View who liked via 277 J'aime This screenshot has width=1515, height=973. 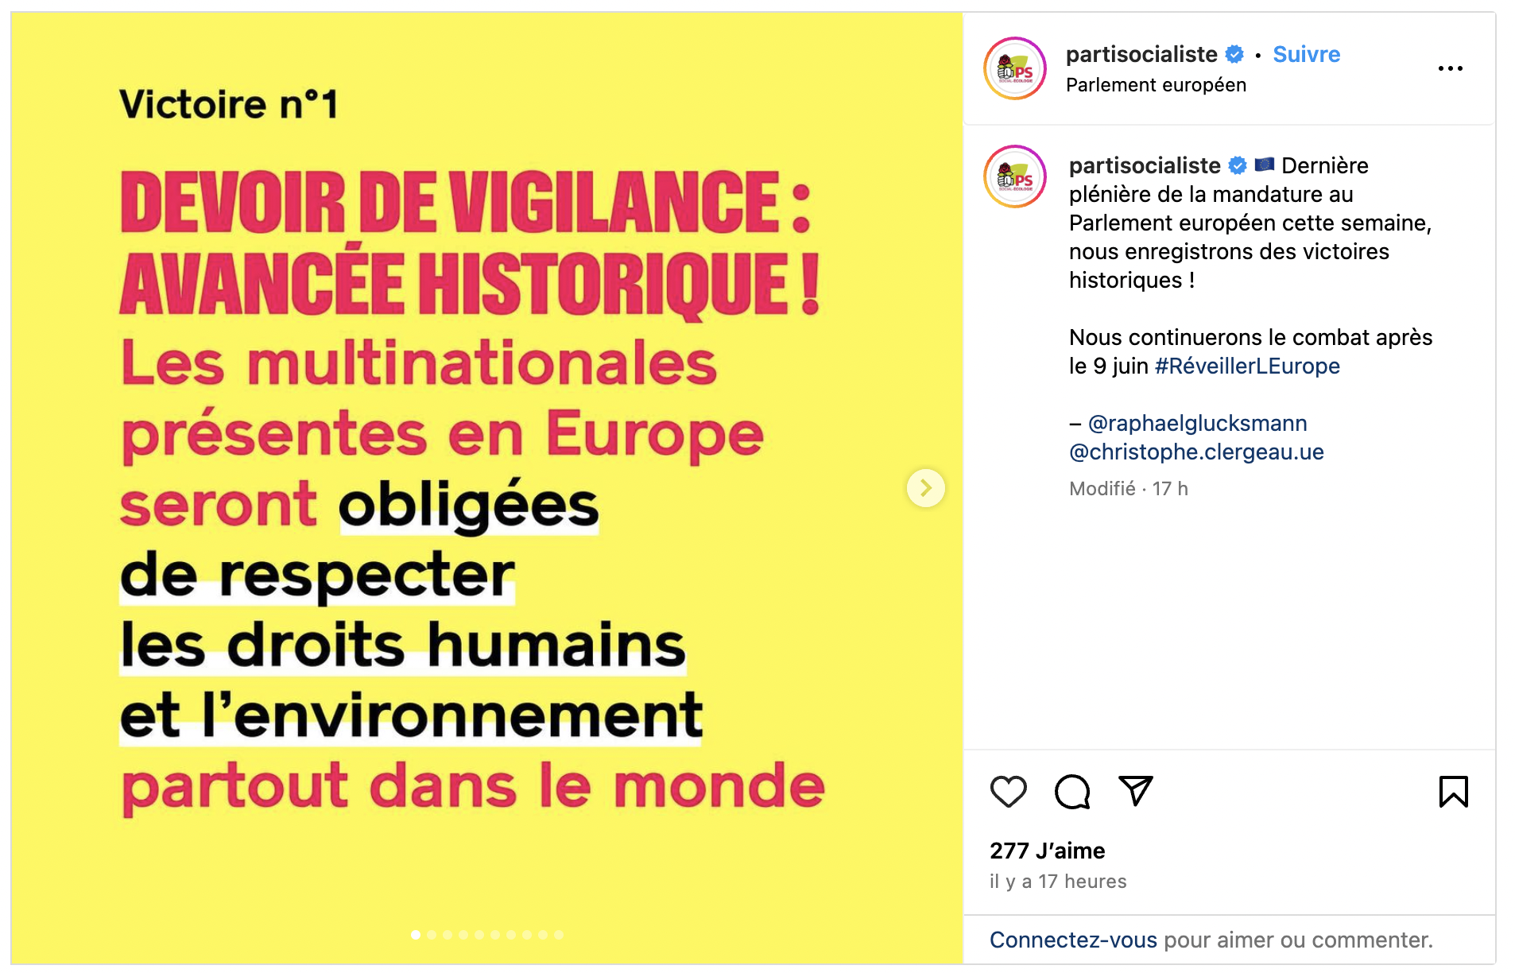tap(1047, 851)
